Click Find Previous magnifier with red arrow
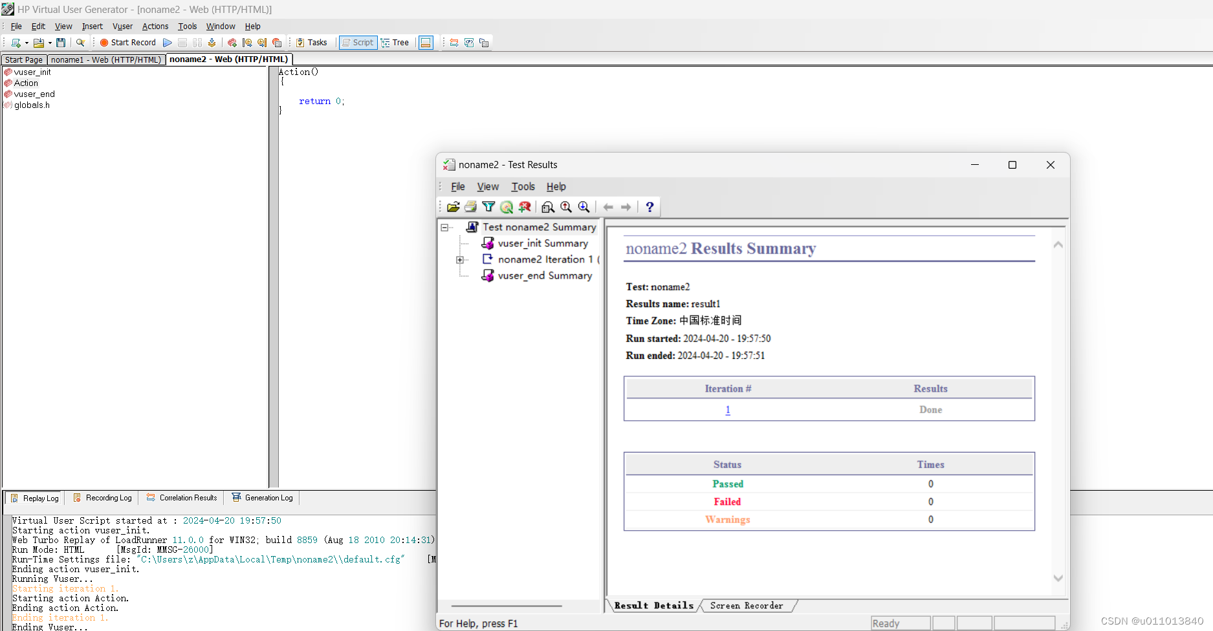The width and height of the screenshot is (1213, 631). point(566,207)
